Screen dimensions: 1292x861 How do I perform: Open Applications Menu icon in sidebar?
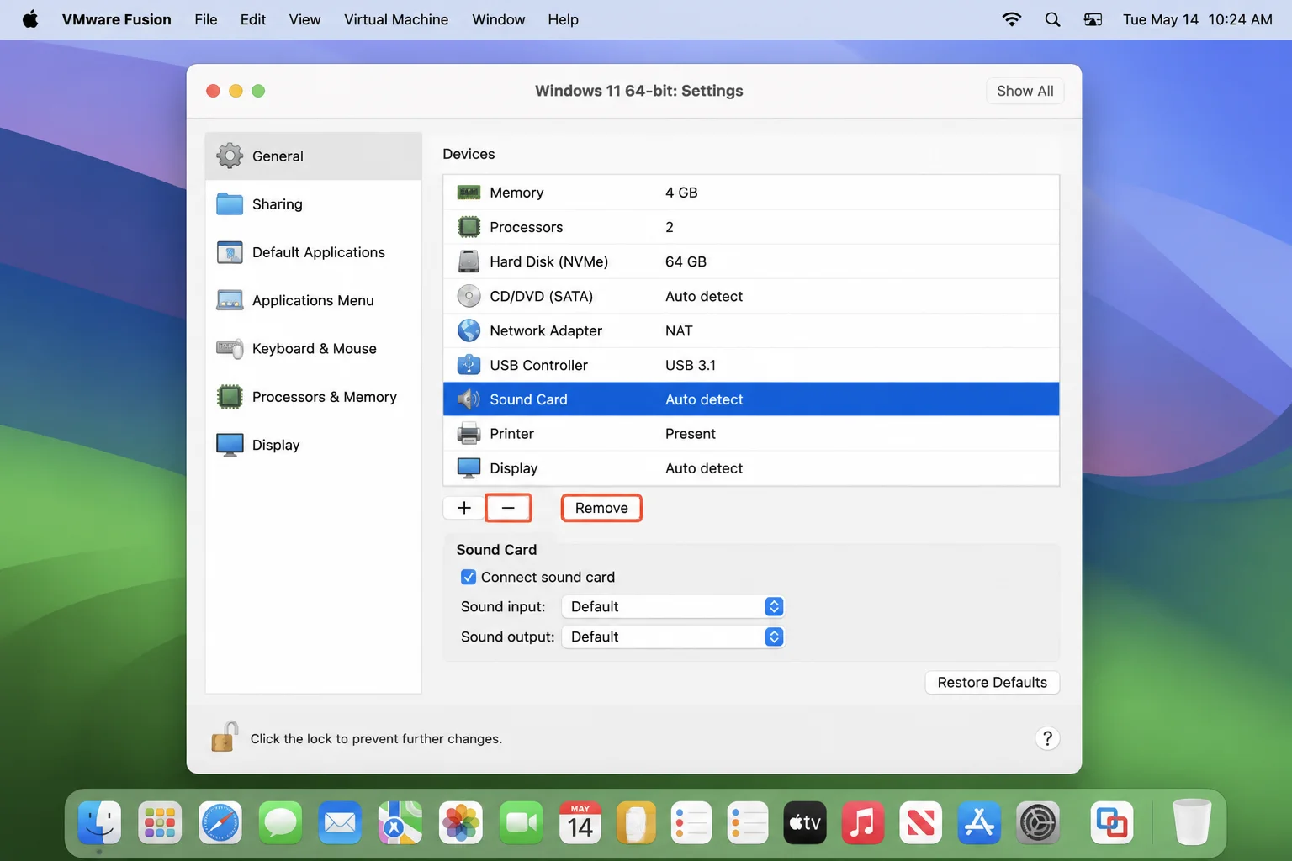click(230, 300)
